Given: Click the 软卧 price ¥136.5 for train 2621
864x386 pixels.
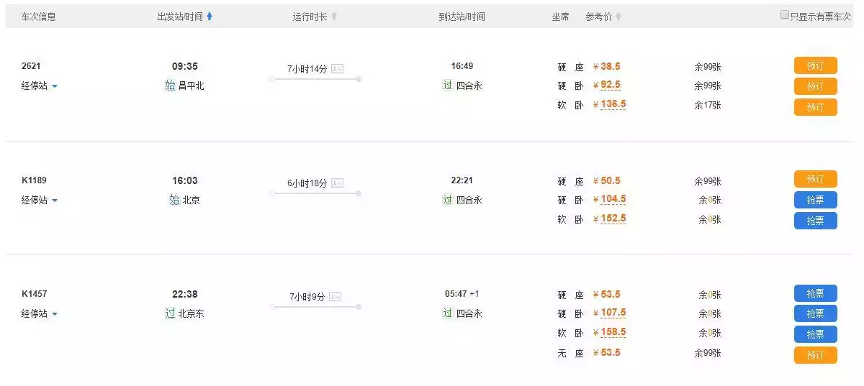Looking at the screenshot, I should tap(609, 104).
